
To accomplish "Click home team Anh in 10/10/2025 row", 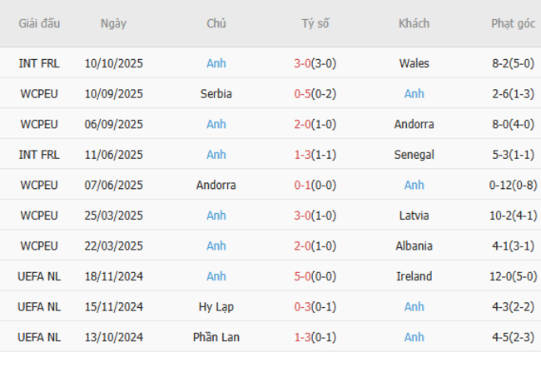I will [216, 63].
